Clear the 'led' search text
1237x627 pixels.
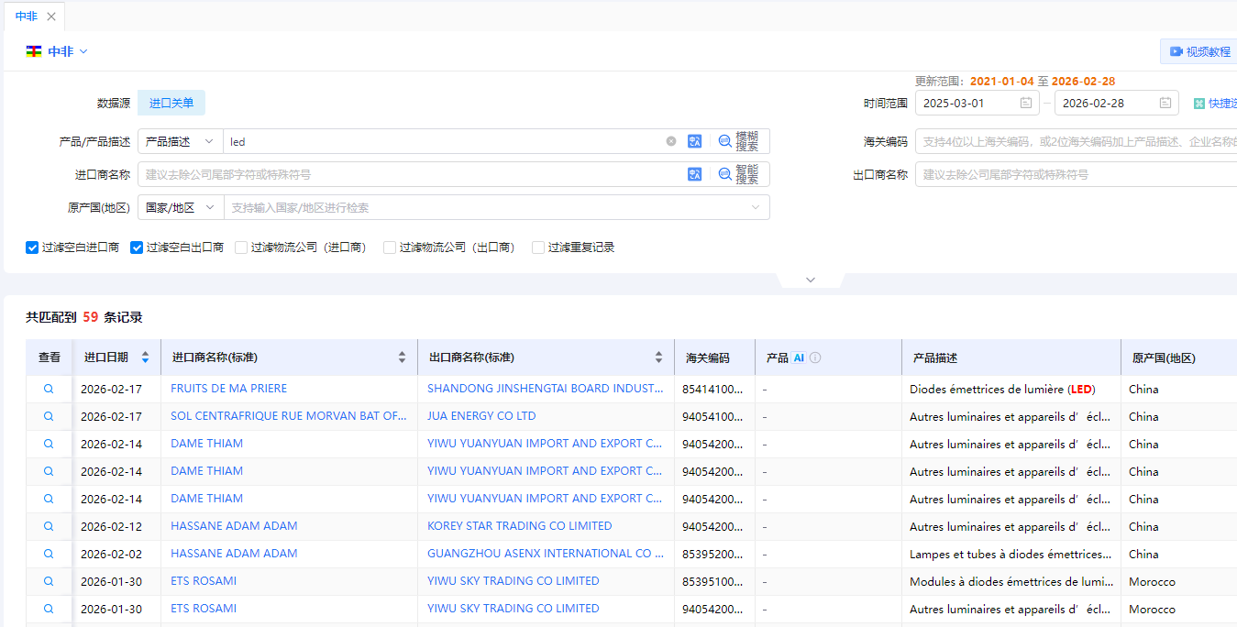[x=670, y=141]
